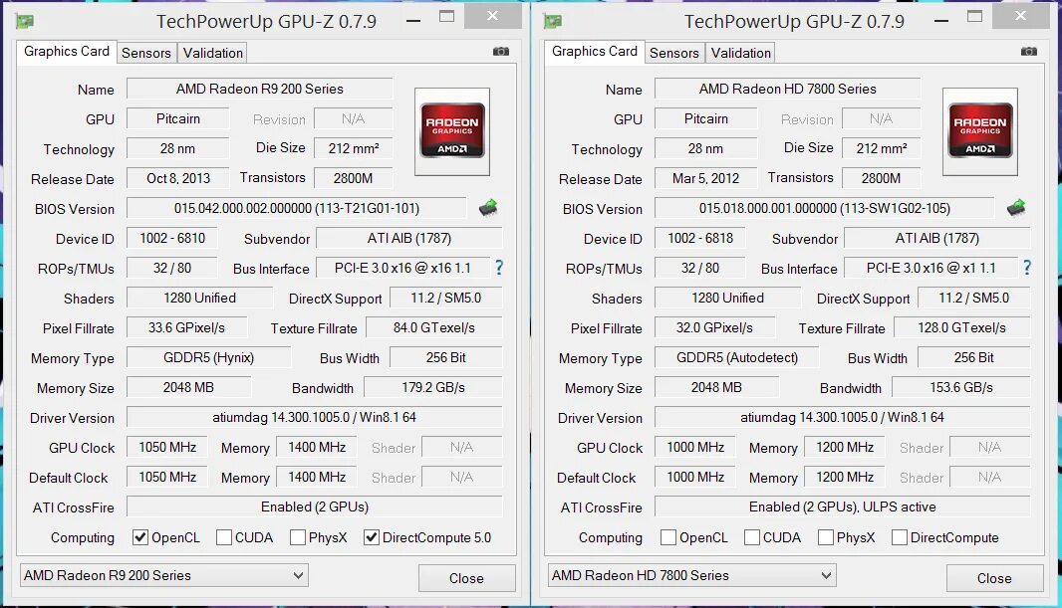
Task: Switch to the Validation tab in the right window
Action: [741, 53]
